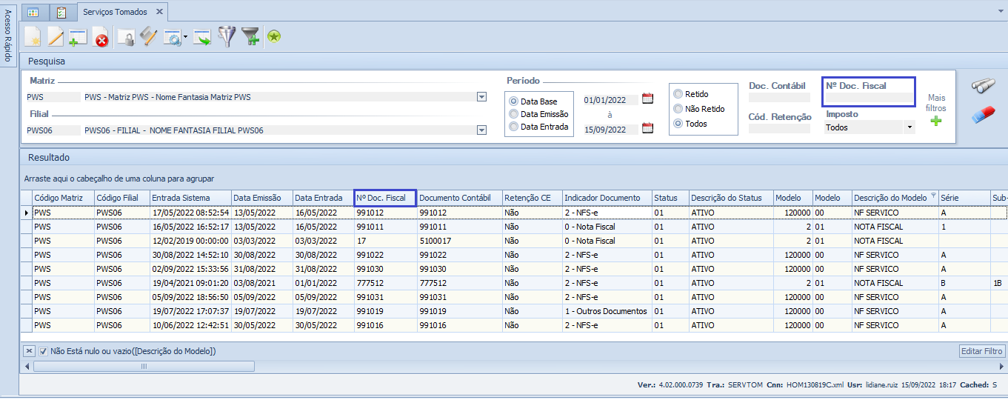Click the Editar Filtro button
This screenshot has width=1008, height=400.
click(x=981, y=351)
